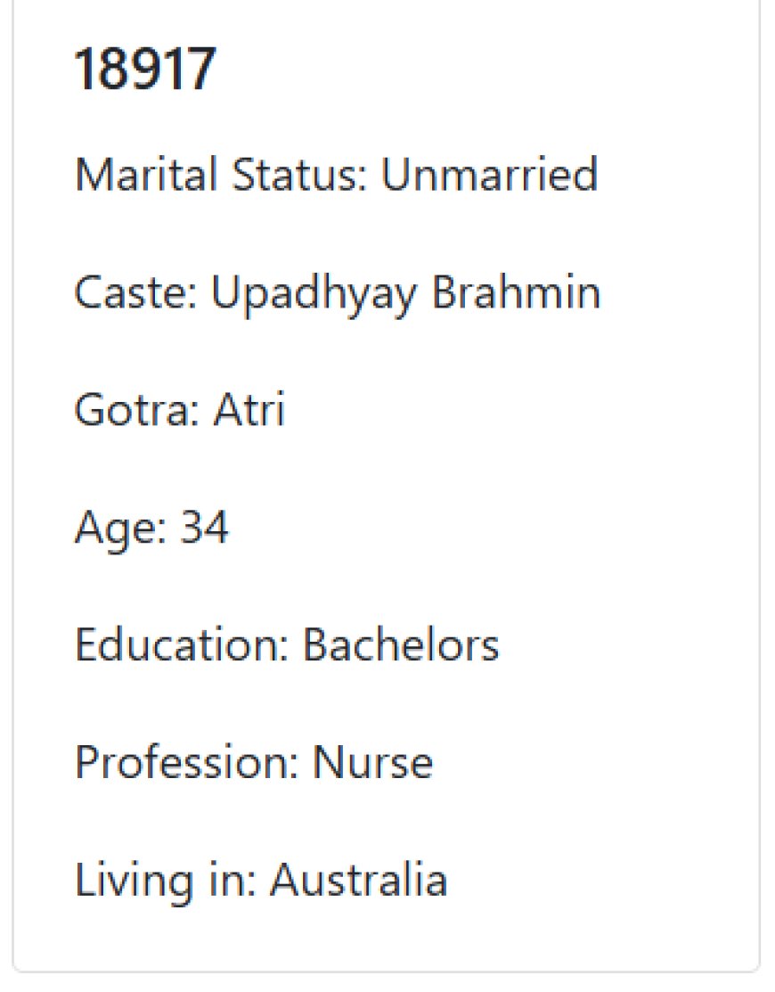Image resolution: width=775 pixels, height=992 pixels.
Task: Click the word Marital in first row
Action: [146, 174]
